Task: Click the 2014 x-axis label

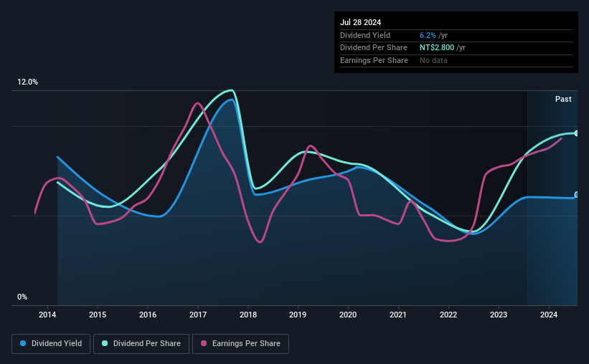Action: point(47,315)
